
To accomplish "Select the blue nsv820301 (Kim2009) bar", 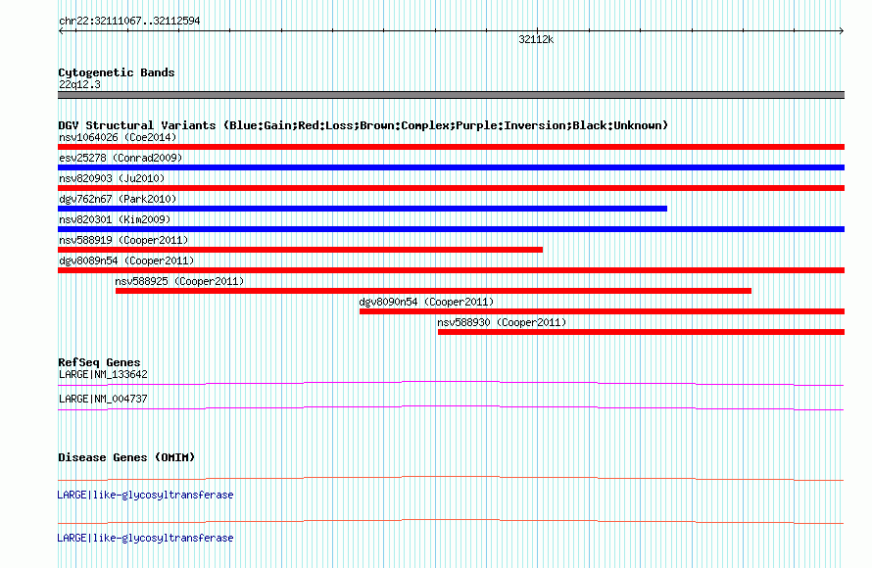I will 451,229.
